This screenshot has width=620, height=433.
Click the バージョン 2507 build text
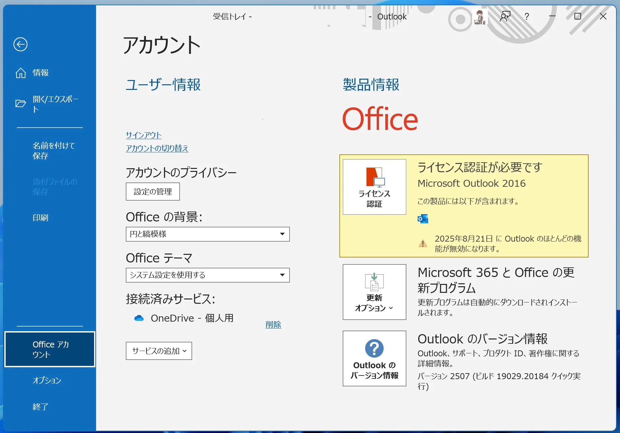point(499,381)
